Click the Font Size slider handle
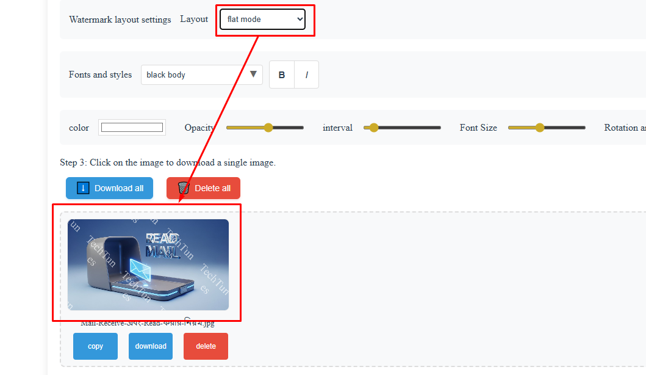 (x=540, y=128)
